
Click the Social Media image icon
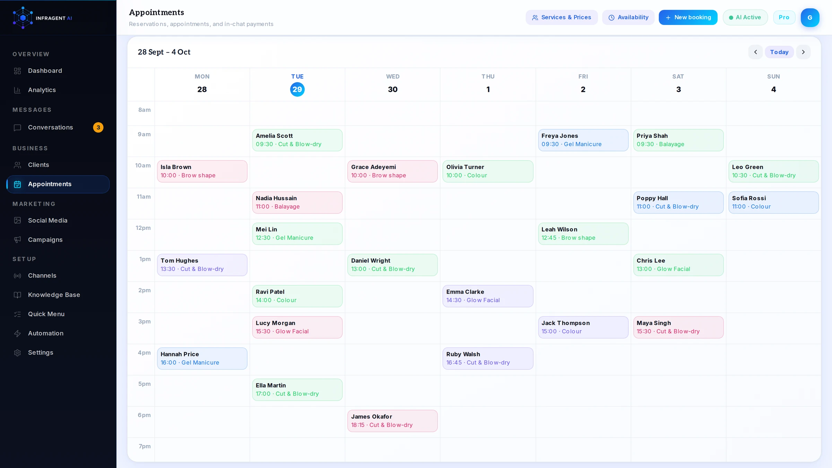click(17, 220)
